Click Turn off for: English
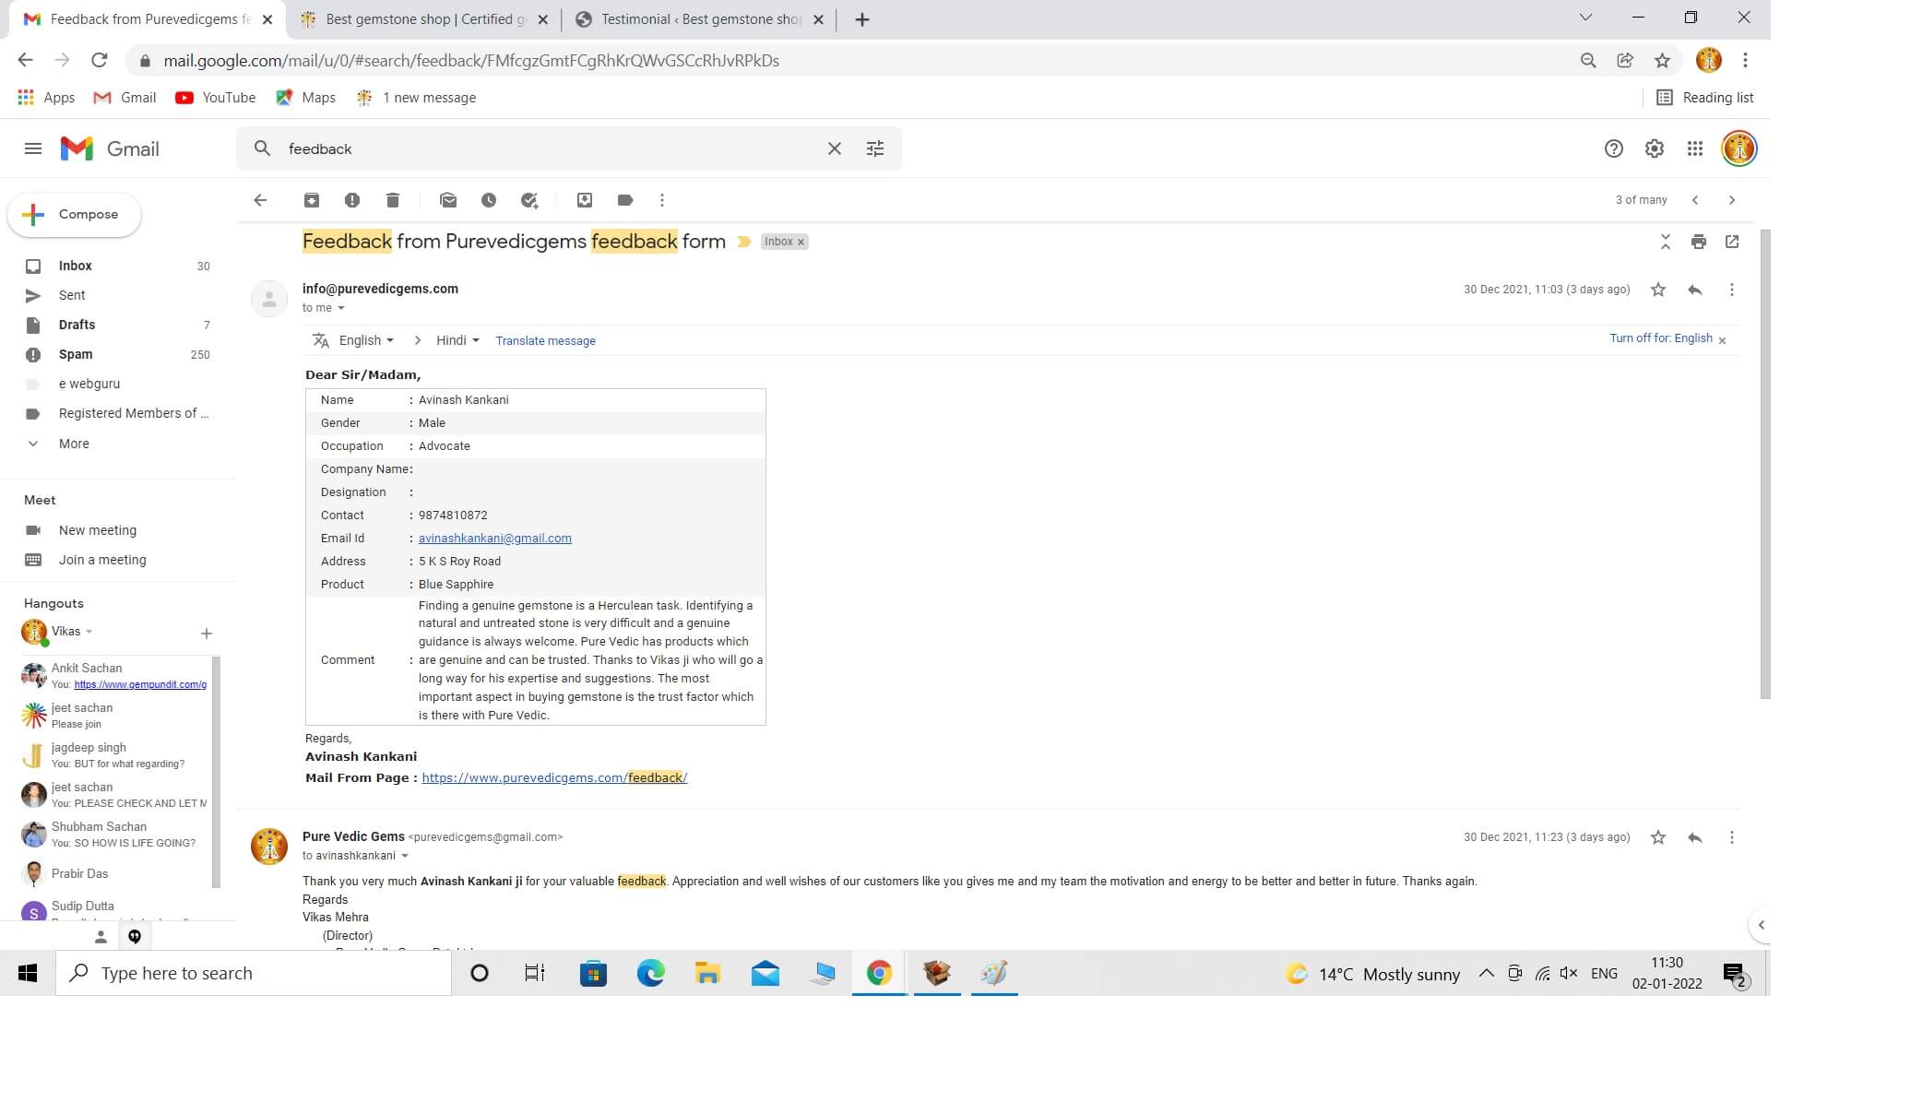The width and height of the screenshot is (1911, 1114). tap(1660, 338)
